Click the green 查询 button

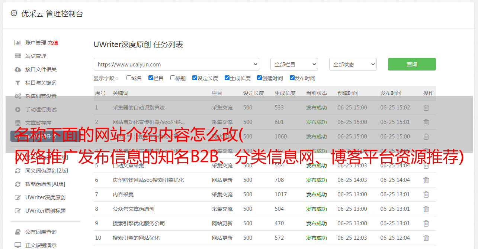[x=412, y=64]
